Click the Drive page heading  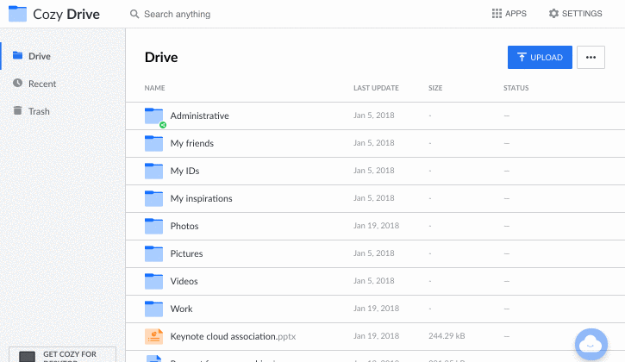161,58
